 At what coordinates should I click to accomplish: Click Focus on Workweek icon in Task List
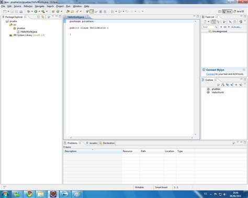224,22
